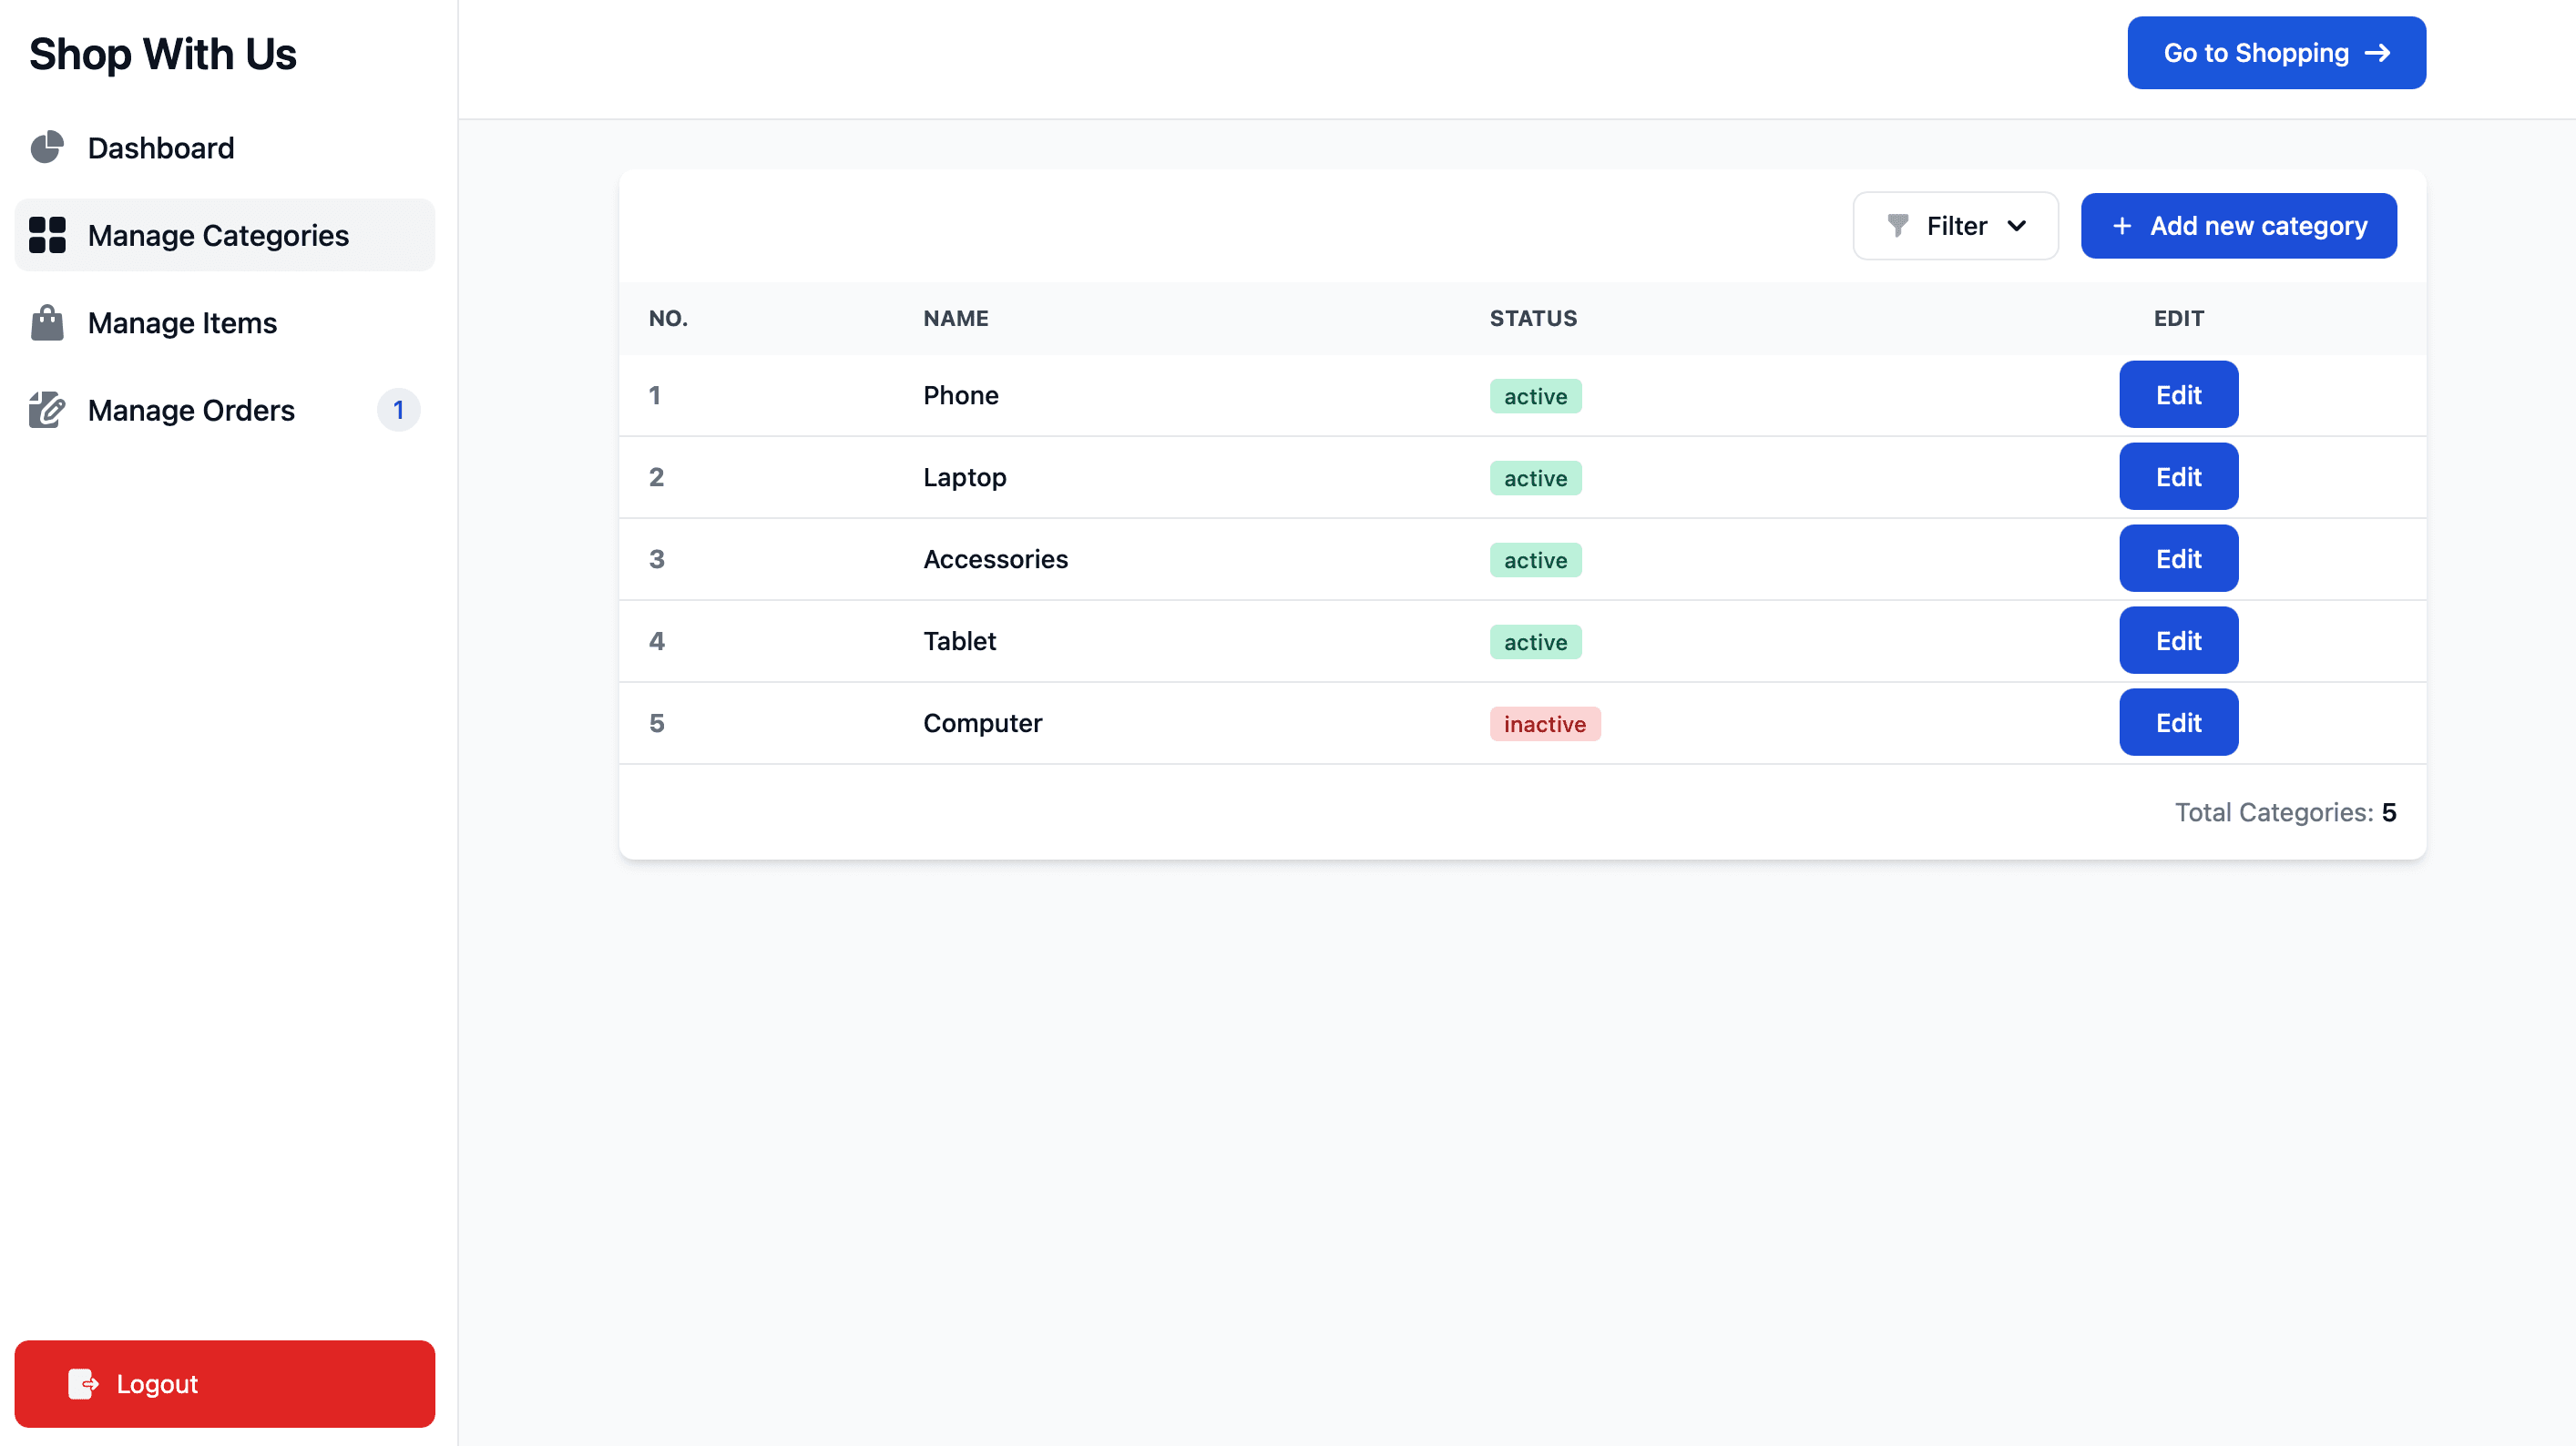Edit the Laptop category
This screenshot has height=1446, width=2576.
point(2178,477)
